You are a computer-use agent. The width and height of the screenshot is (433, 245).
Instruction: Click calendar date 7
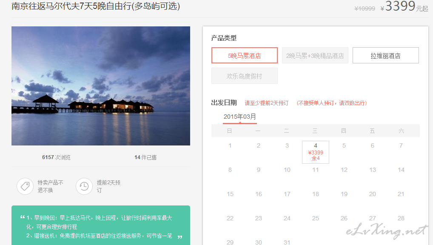pos(401,145)
